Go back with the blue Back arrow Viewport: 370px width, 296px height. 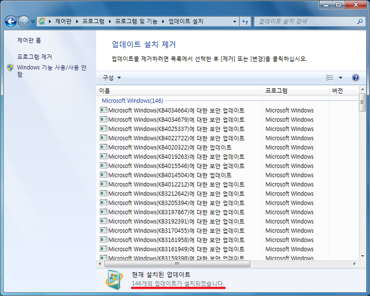click(11, 22)
